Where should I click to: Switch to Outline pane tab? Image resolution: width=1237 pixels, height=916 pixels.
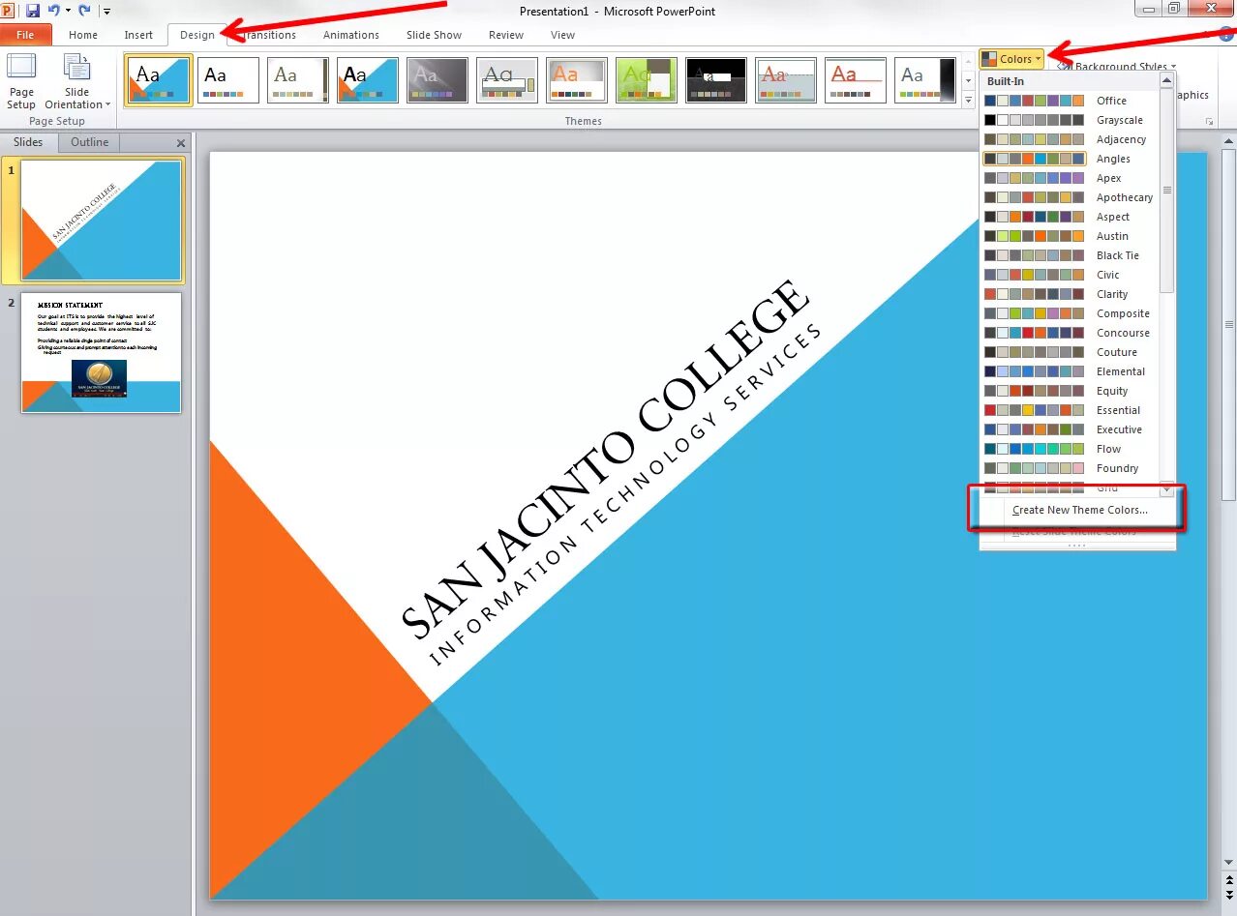click(x=89, y=142)
